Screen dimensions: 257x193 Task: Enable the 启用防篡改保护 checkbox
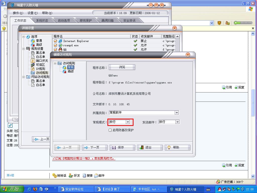(x=110, y=130)
